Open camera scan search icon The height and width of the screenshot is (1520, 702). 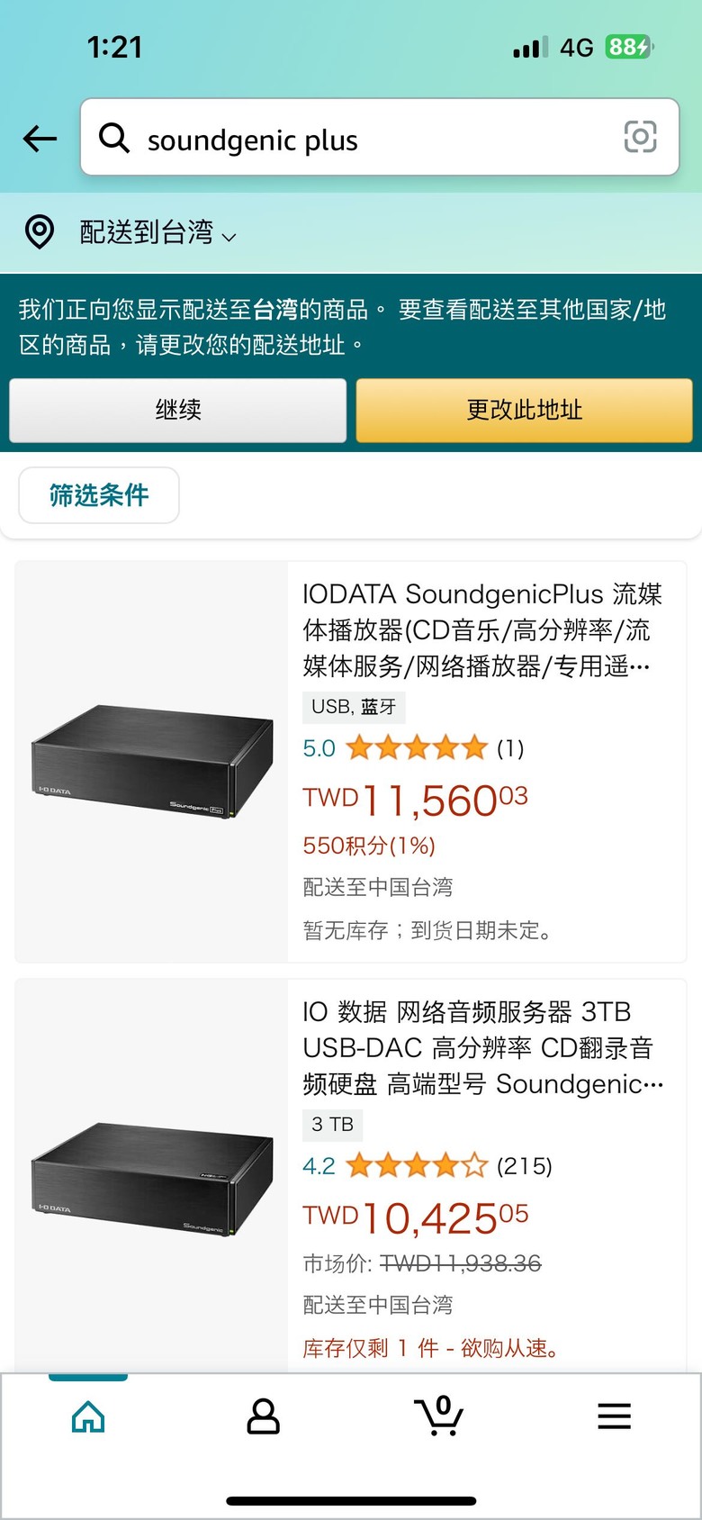tap(640, 137)
